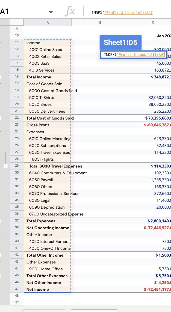171x312 pixels.
Task: Click the Cost of Goods Sold header cell
Action: (48, 84)
